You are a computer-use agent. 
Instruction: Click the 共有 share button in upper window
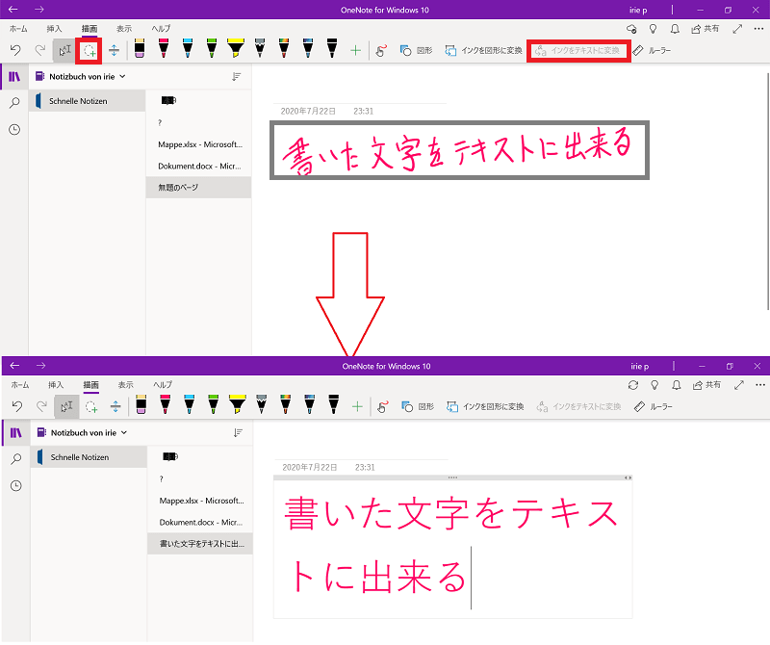point(706,29)
